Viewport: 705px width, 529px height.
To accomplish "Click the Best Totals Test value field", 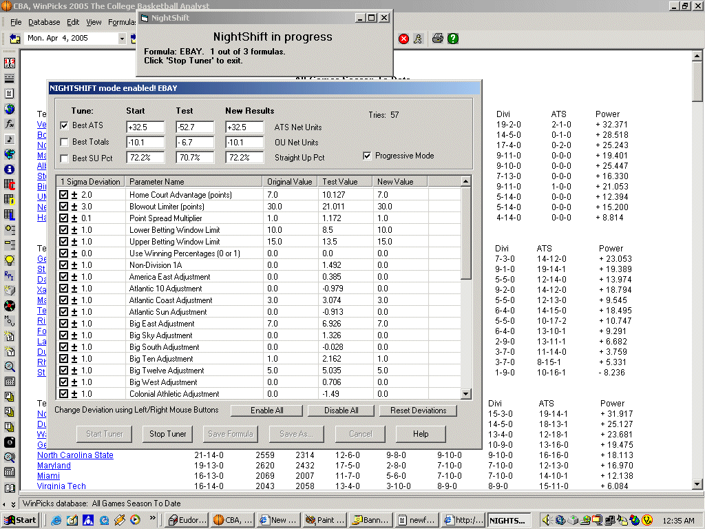I will pyautogui.click(x=195, y=143).
